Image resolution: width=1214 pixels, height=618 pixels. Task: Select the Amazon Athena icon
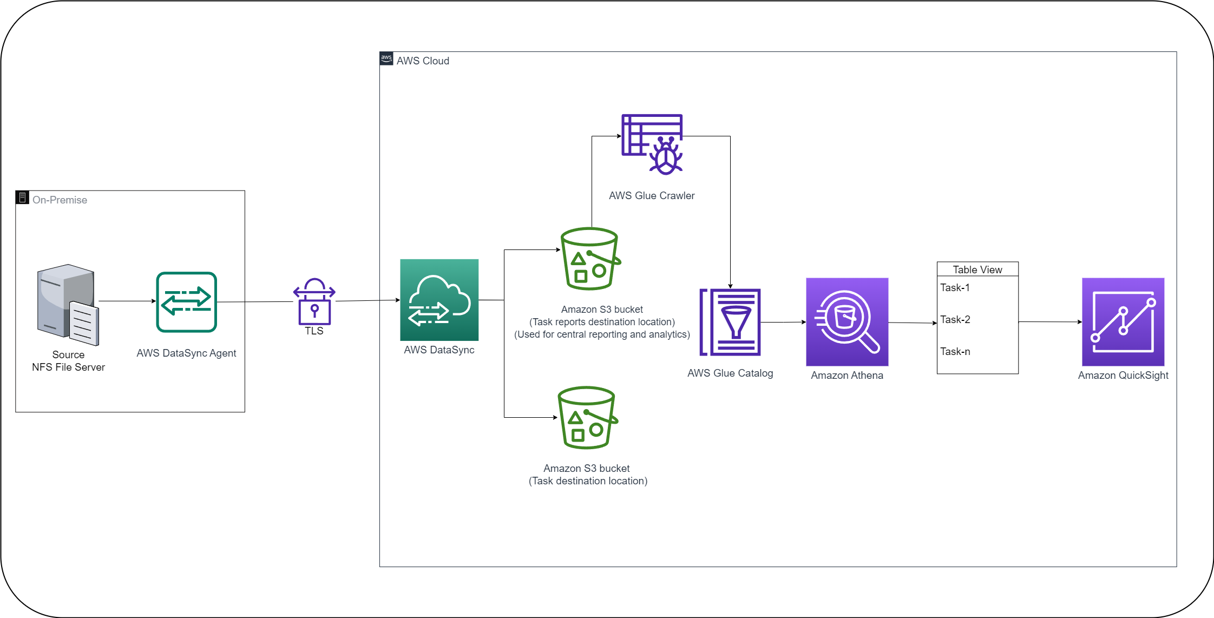[846, 323]
